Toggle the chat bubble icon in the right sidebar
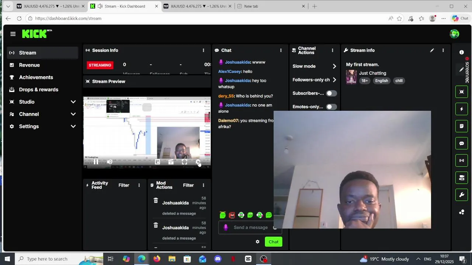 [462, 144]
